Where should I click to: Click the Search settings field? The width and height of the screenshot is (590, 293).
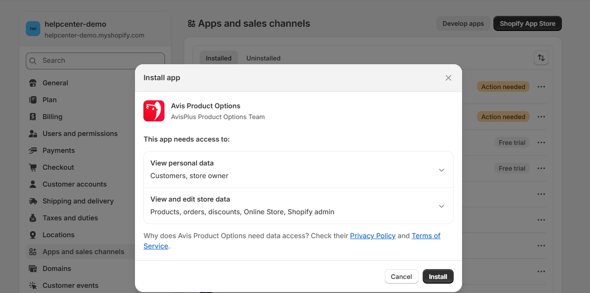[x=96, y=60]
